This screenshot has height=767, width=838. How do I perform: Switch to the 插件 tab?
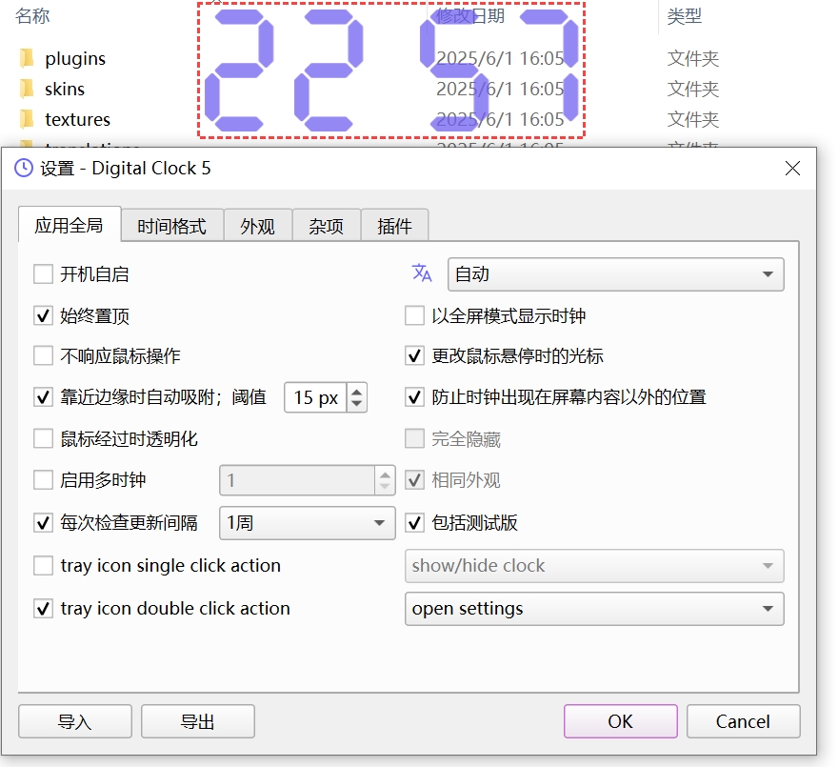click(x=395, y=225)
